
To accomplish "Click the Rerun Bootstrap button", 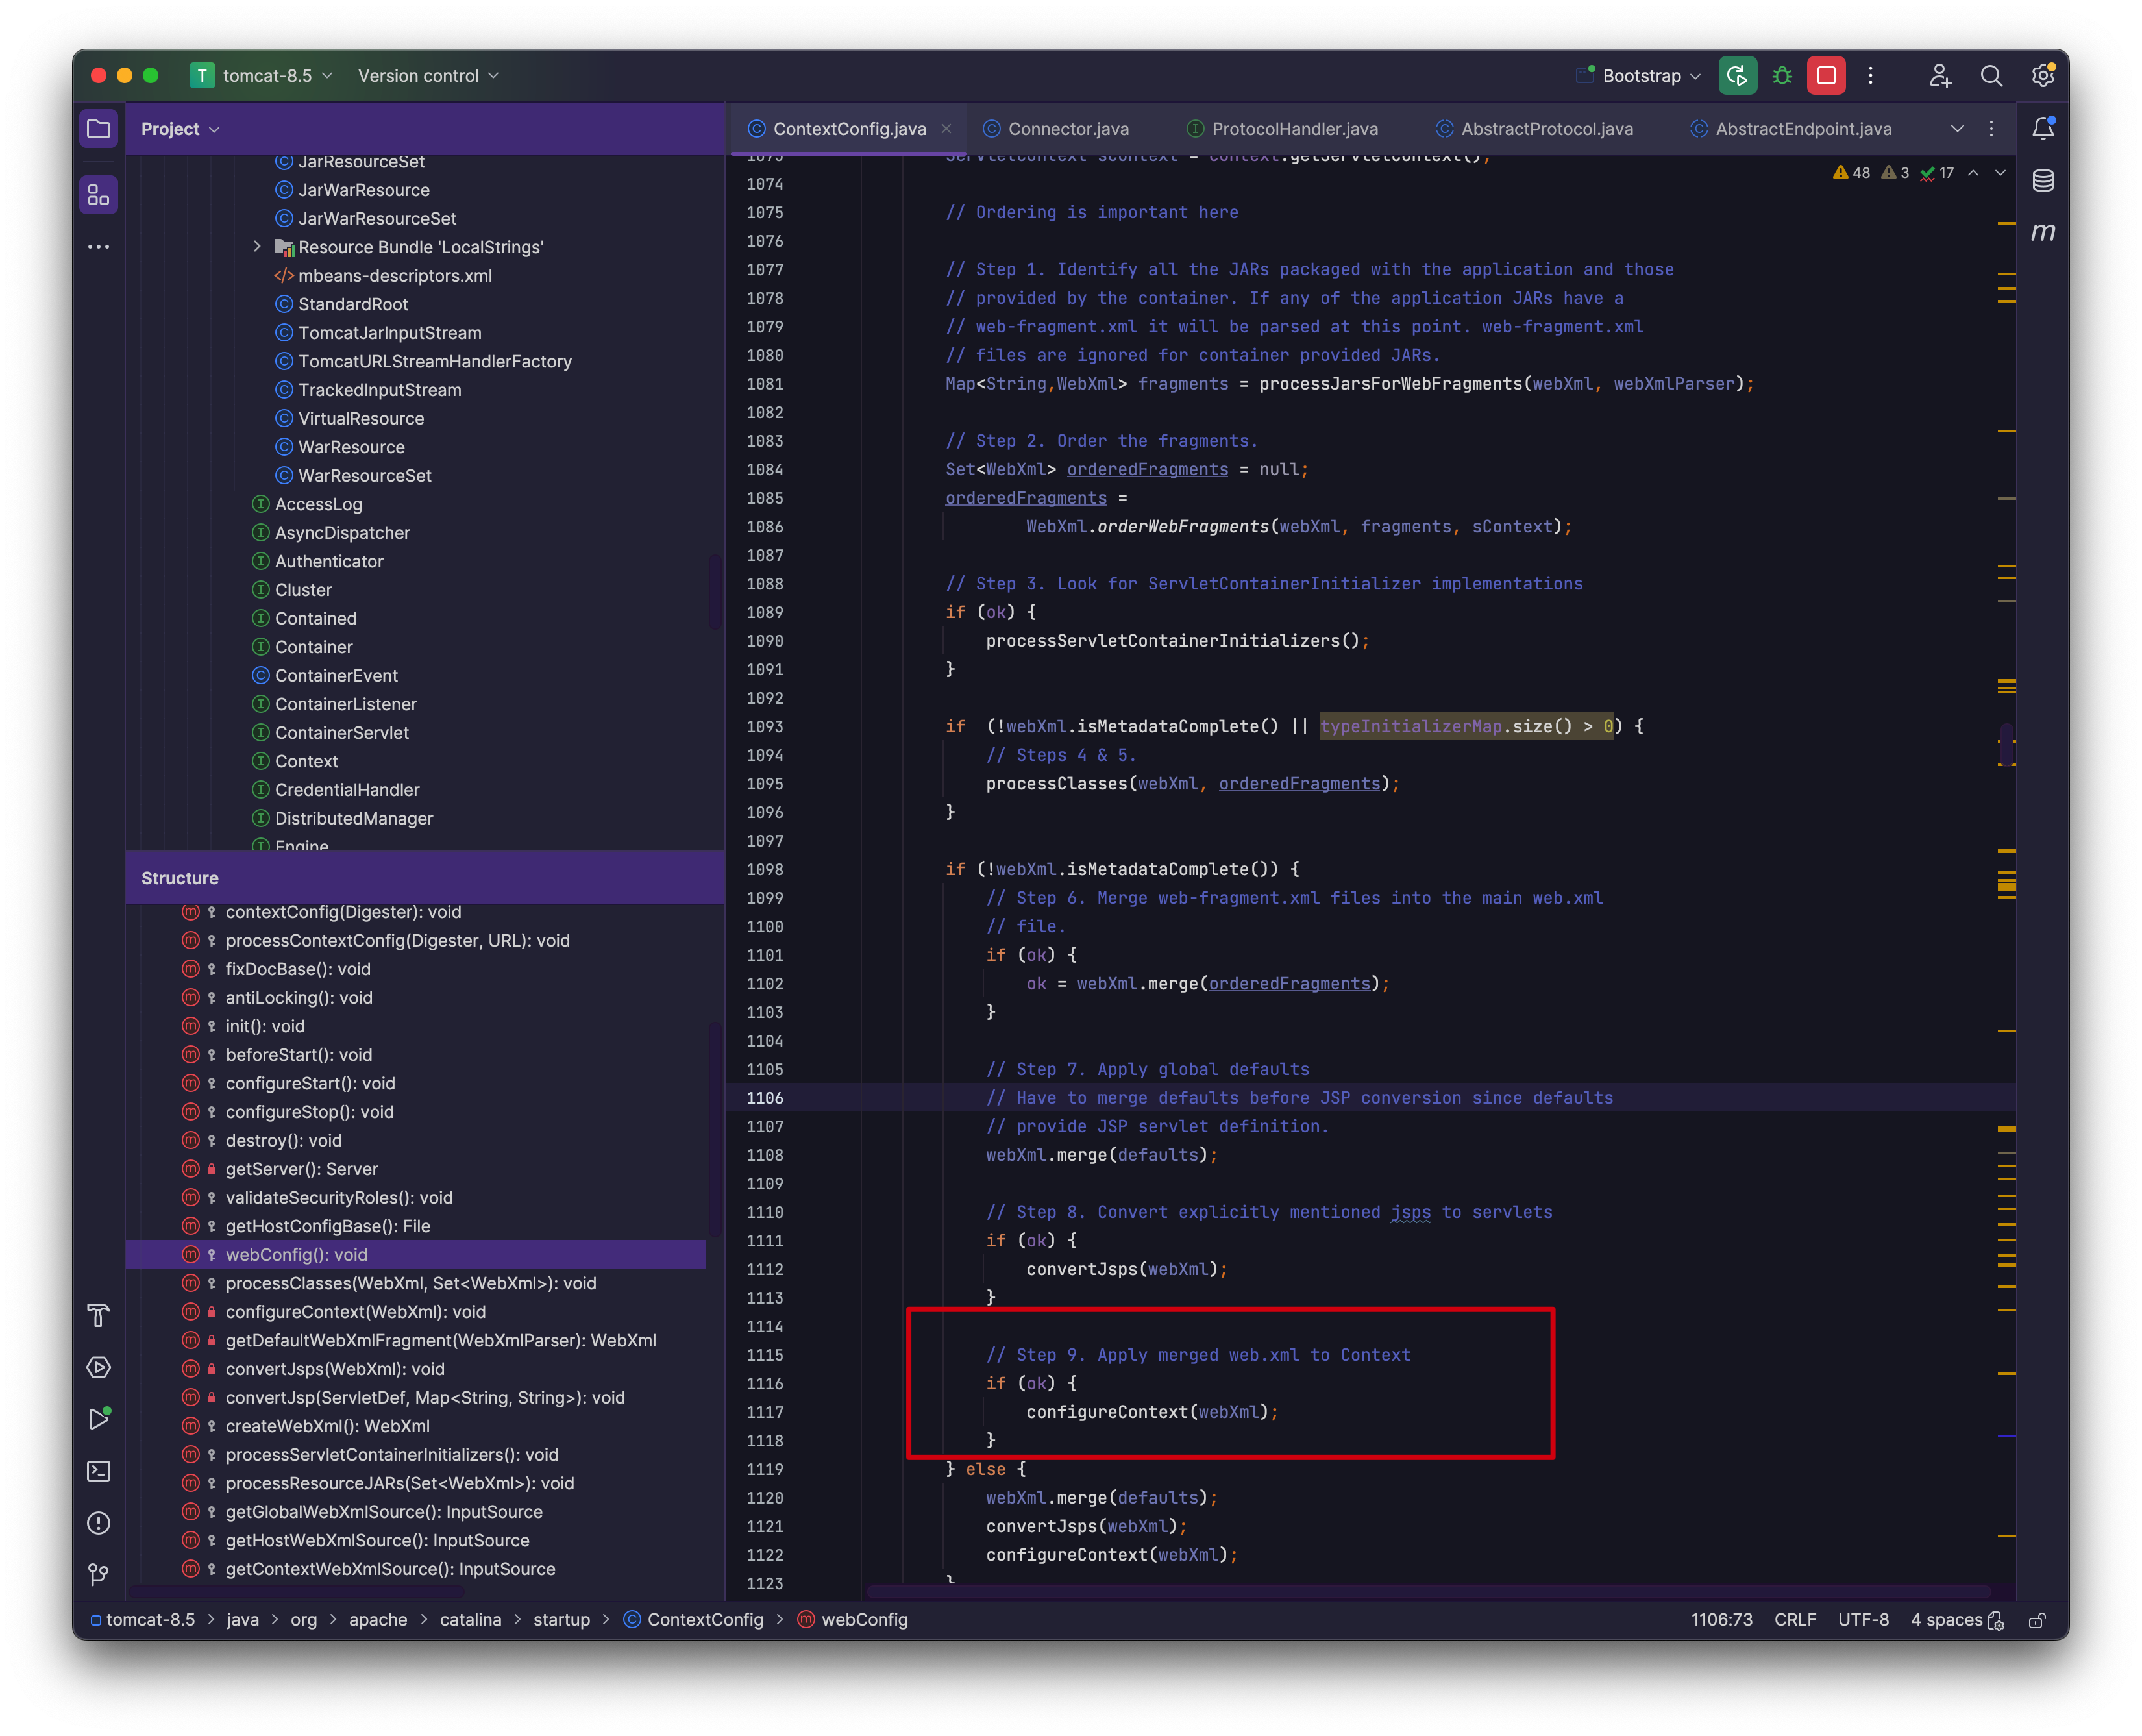I will tap(1737, 76).
